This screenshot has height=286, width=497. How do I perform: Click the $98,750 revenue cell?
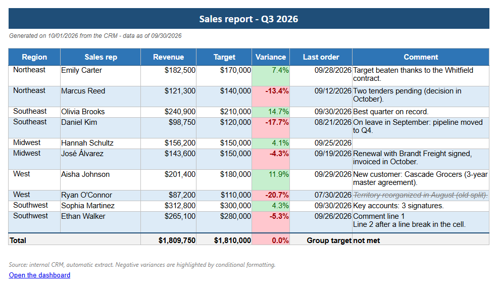[168, 128]
